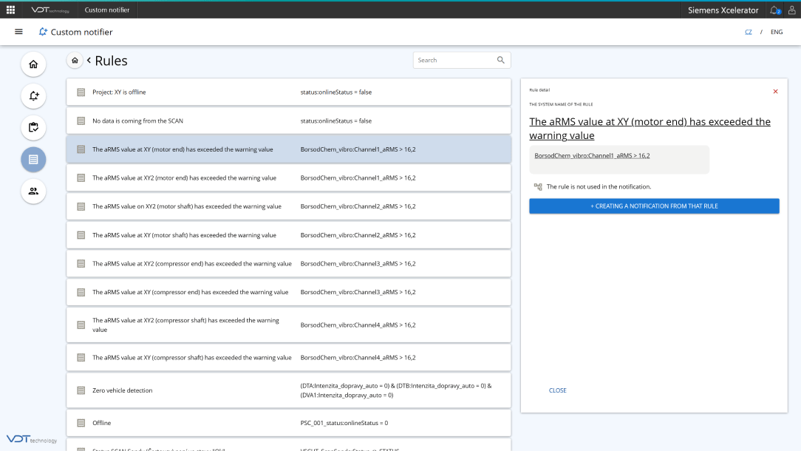
Task: Click icon of XY2 (compressor shaft) rule row
Action: [81, 325]
